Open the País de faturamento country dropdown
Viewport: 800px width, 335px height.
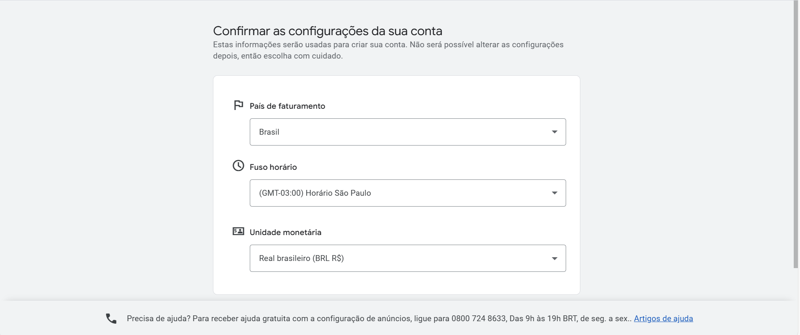(x=408, y=132)
